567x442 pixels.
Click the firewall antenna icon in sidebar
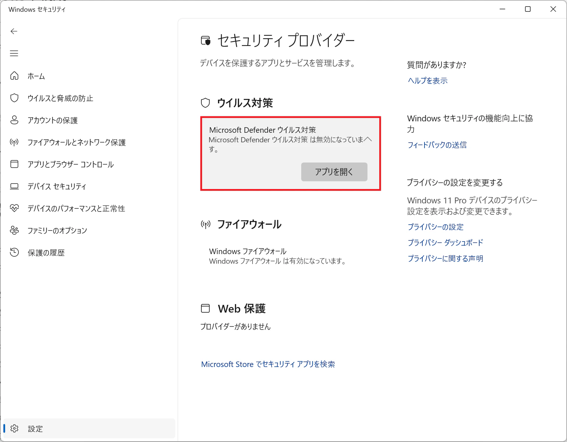[x=14, y=142]
